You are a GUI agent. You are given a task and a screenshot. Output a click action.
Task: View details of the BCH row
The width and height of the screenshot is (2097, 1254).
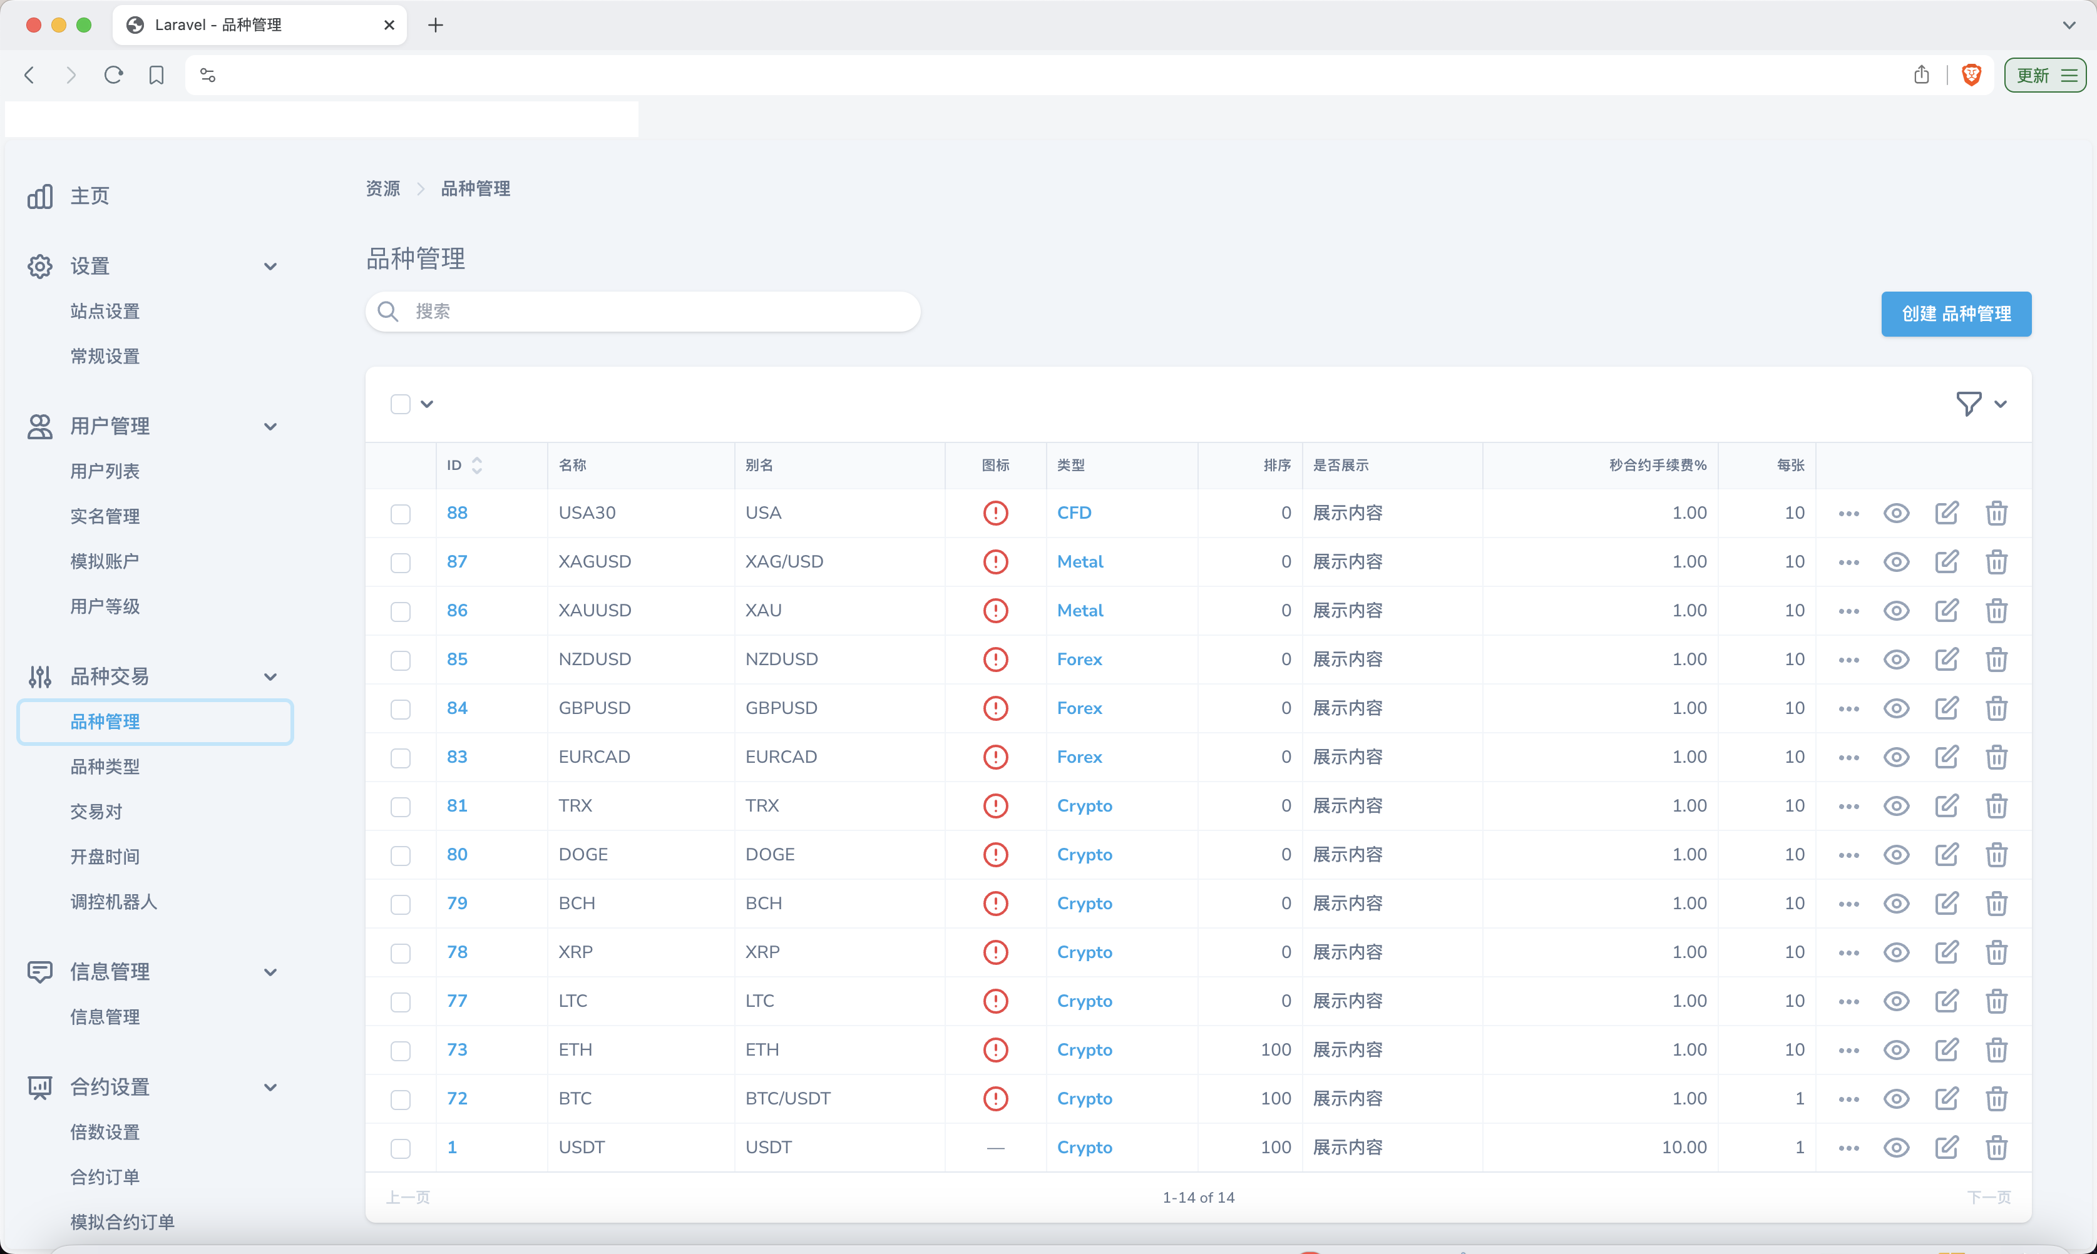point(1896,904)
